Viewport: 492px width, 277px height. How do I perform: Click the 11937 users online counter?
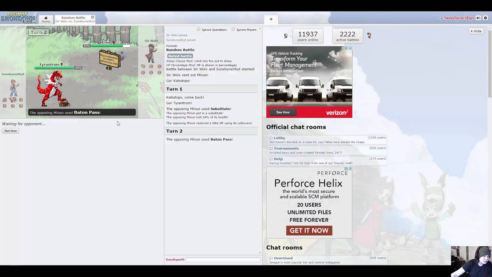(x=308, y=36)
